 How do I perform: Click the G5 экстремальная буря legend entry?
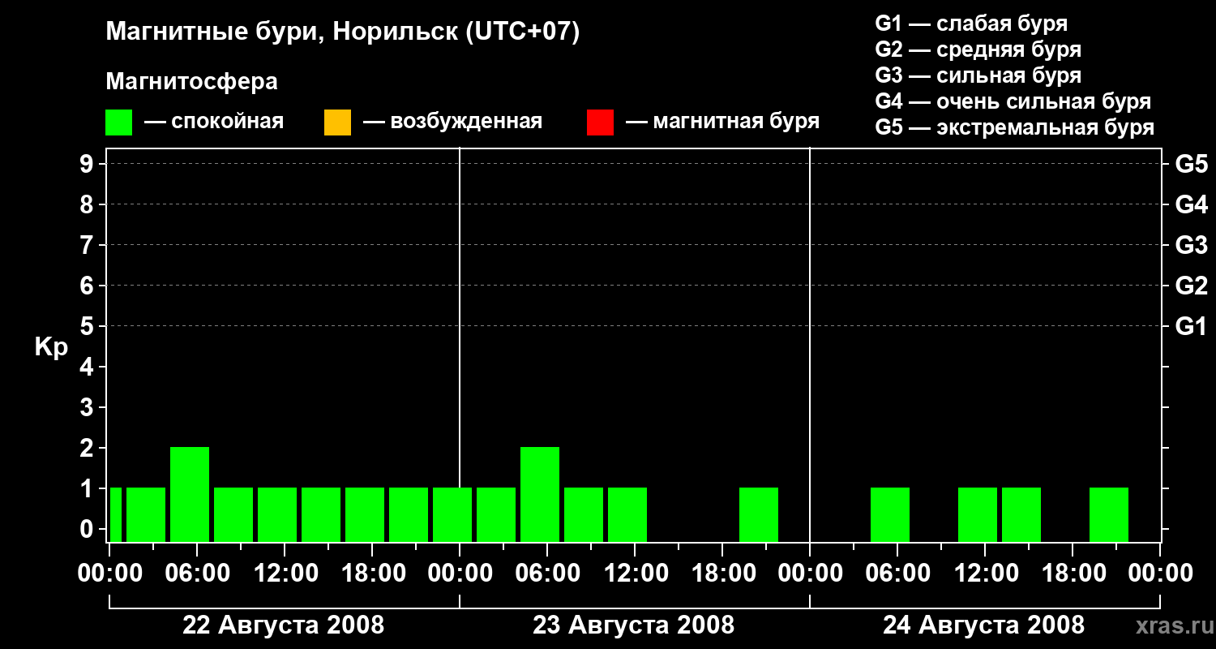click(x=1015, y=127)
